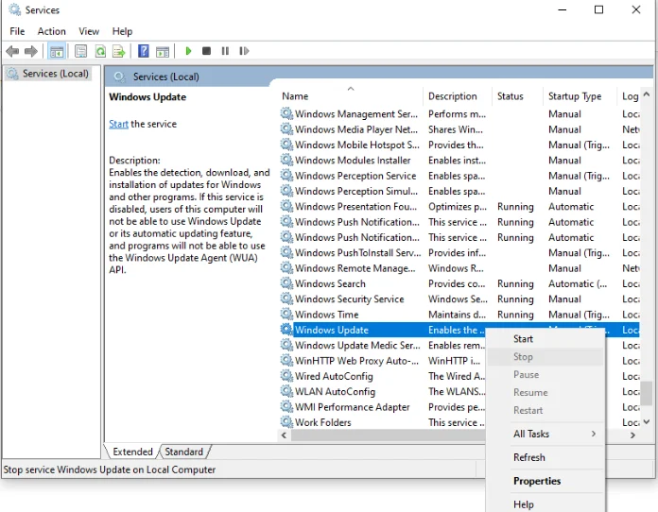This screenshot has height=512, width=658.
Task: Click gear icon of Windows Update row
Action: point(286,330)
